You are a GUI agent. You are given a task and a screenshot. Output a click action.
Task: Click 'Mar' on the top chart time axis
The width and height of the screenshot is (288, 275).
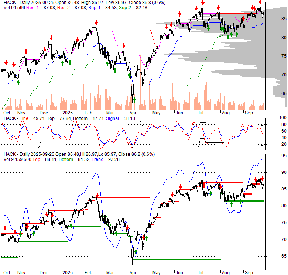110,113
